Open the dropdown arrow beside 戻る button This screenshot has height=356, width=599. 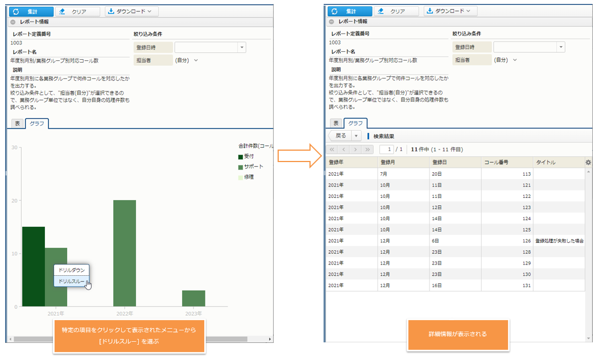click(x=356, y=136)
